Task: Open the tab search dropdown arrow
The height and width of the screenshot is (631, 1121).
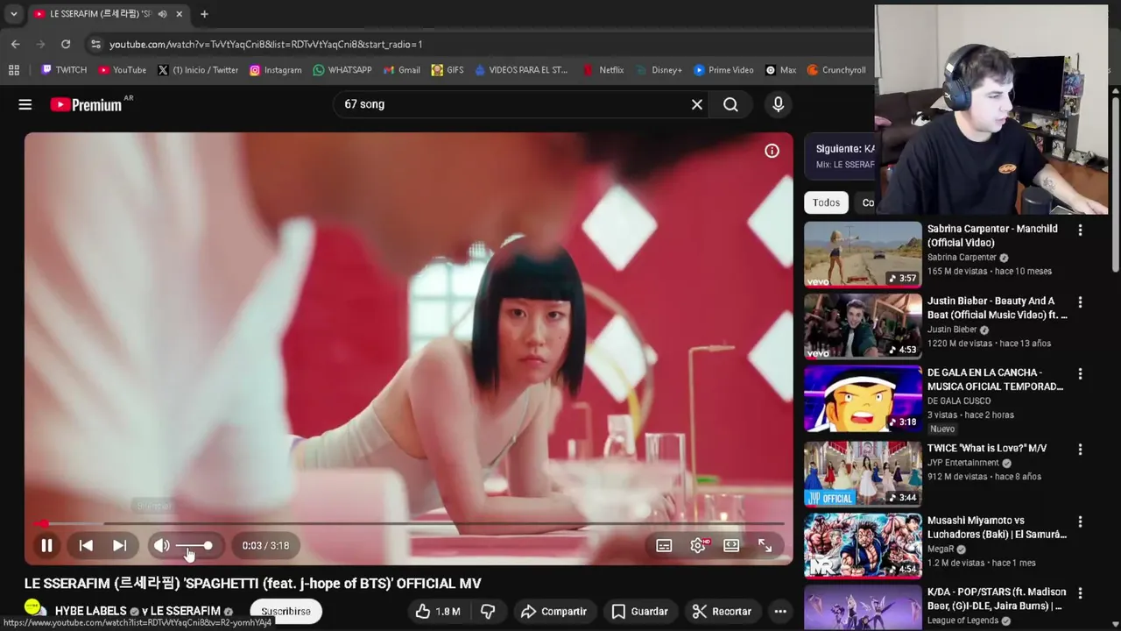Action: 13,14
